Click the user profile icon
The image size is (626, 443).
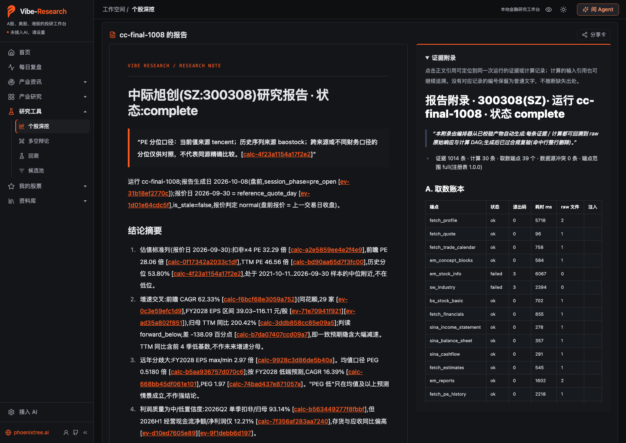[66, 433]
